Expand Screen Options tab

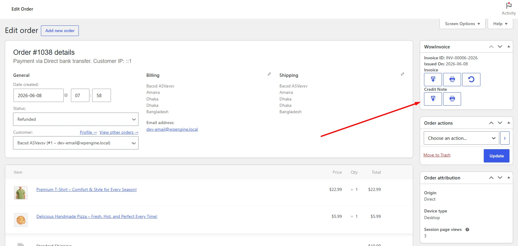463,24
